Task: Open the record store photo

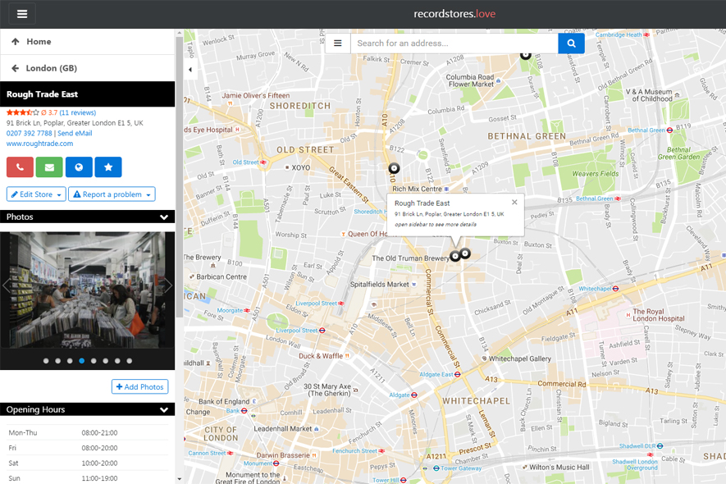Action: [x=88, y=290]
